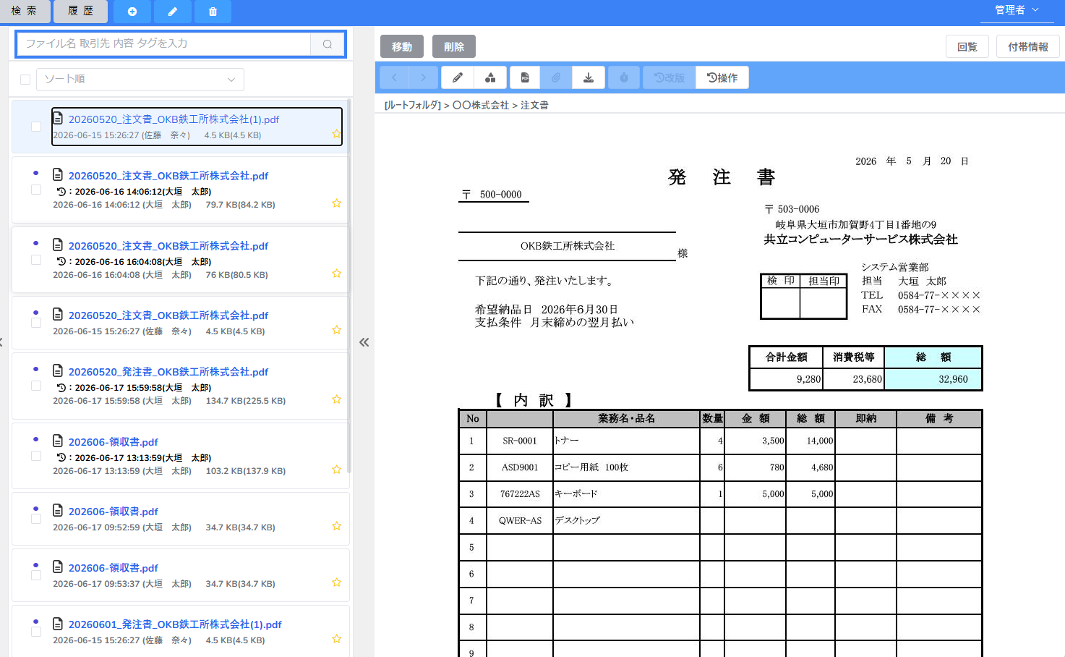This screenshot has height=657, width=1065.
Task: Click the trash icon in top bar
Action: pyautogui.click(x=213, y=11)
